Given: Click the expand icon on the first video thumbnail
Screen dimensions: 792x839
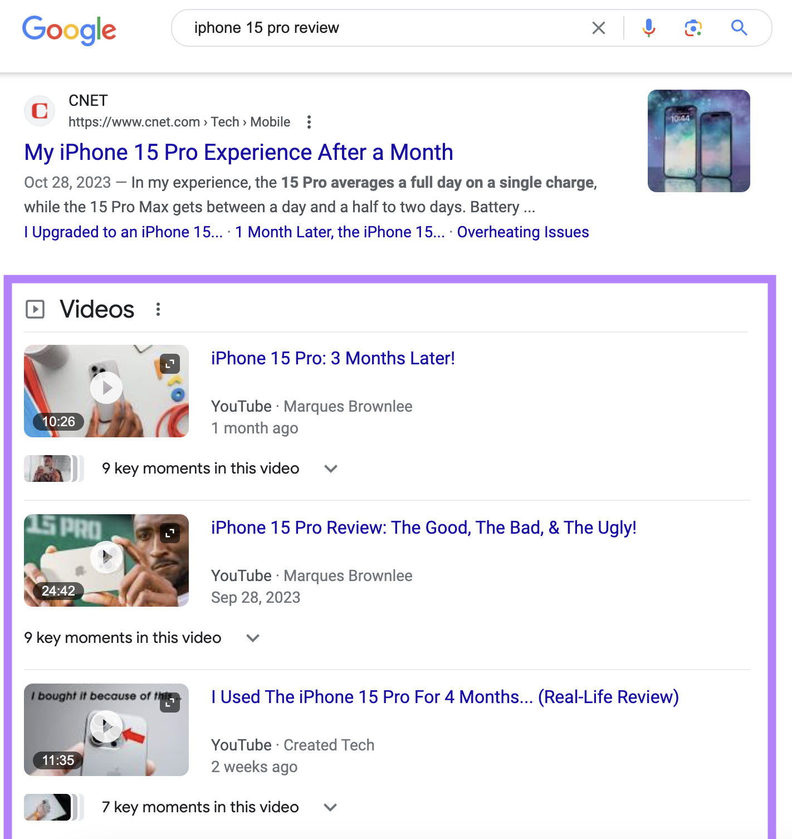Looking at the screenshot, I should (170, 363).
